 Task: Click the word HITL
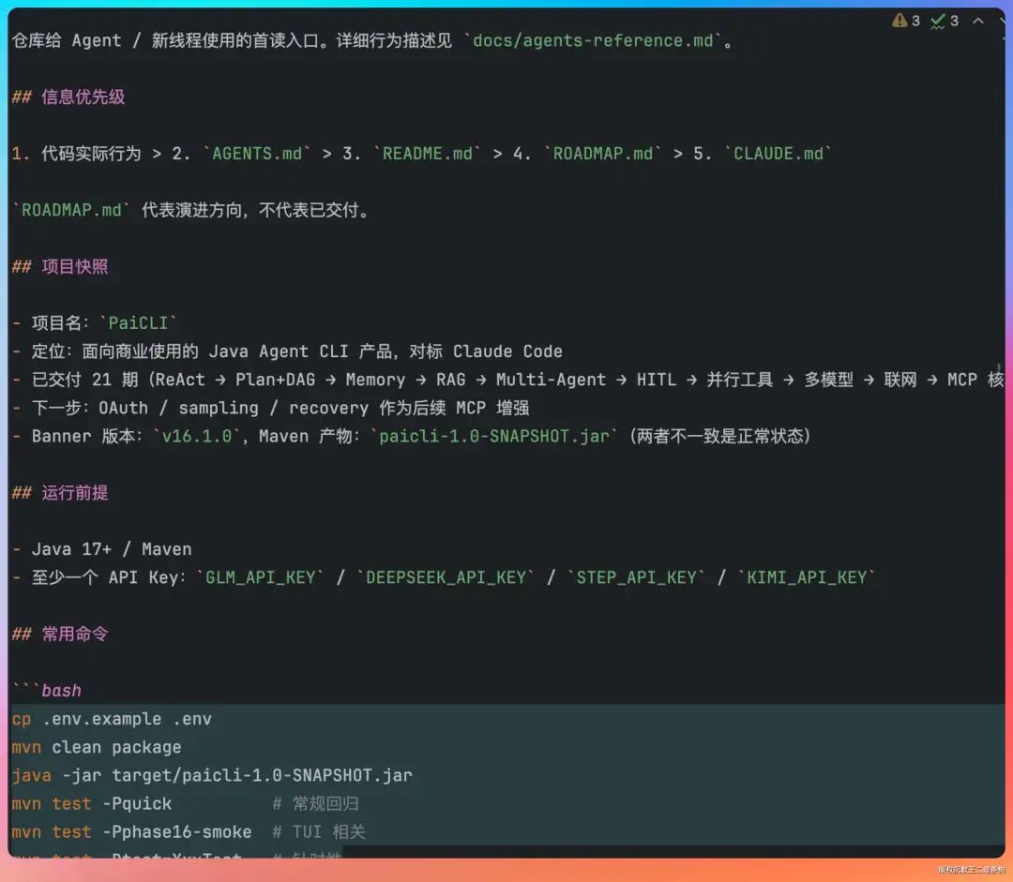point(656,380)
